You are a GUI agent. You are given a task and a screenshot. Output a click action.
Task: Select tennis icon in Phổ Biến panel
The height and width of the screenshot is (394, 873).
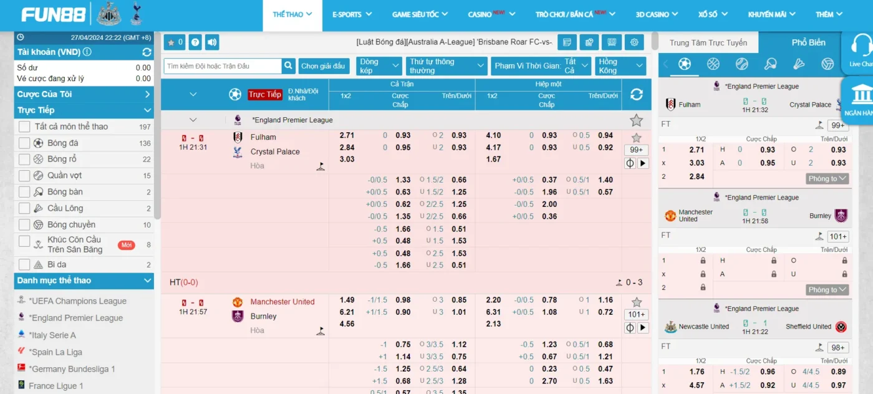741,64
